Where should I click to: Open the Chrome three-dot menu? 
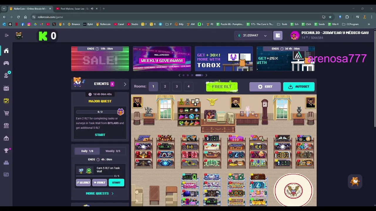coord(372,17)
